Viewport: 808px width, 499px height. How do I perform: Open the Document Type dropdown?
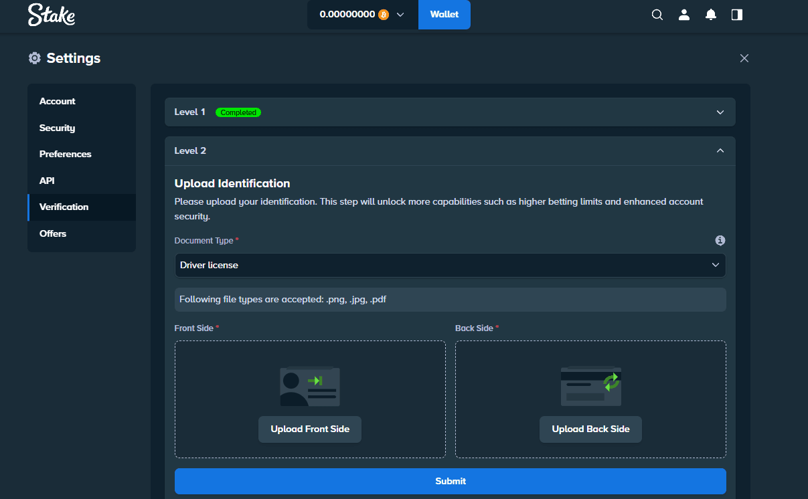(450, 265)
